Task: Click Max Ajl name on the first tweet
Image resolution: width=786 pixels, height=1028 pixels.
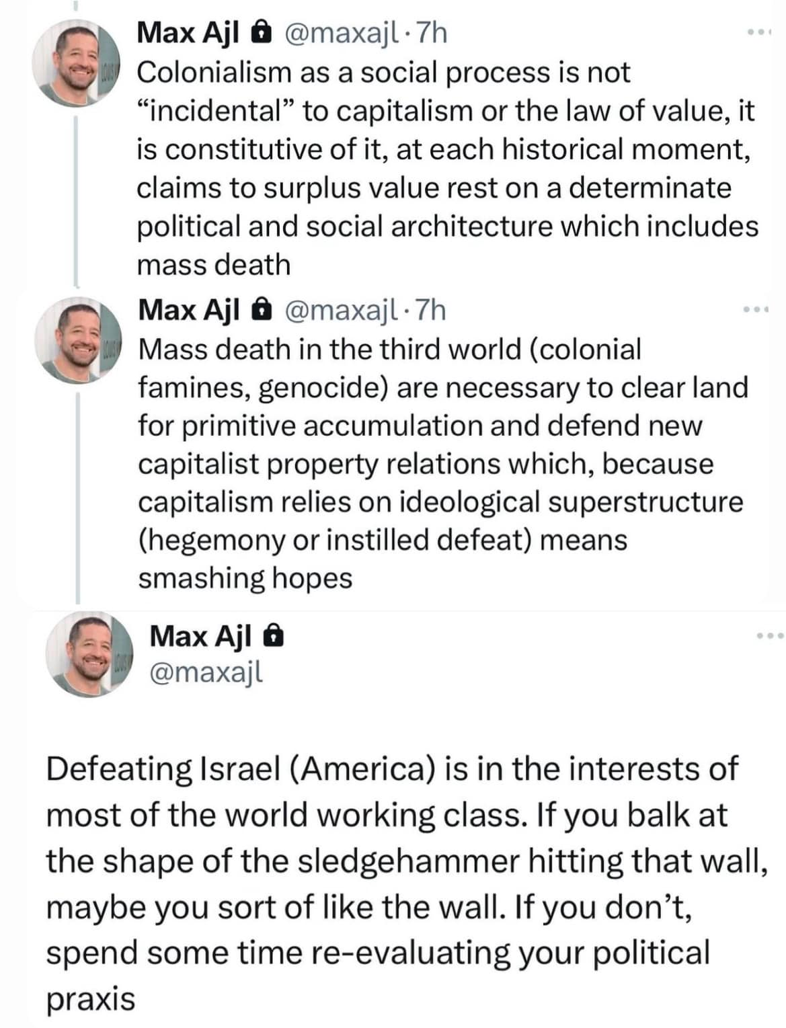Action: [188, 32]
